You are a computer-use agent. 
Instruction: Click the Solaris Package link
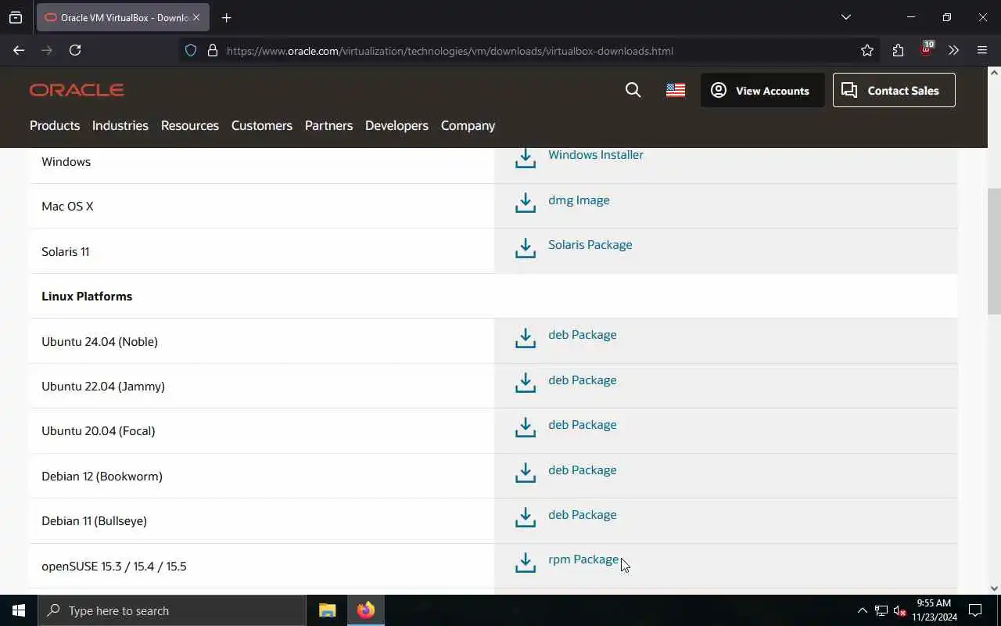pos(590,245)
